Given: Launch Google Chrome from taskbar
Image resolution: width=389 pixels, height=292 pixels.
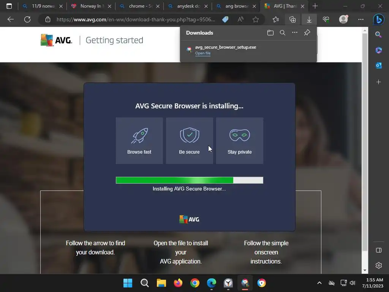Looking at the screenshot, I should [x=195, y=283].
